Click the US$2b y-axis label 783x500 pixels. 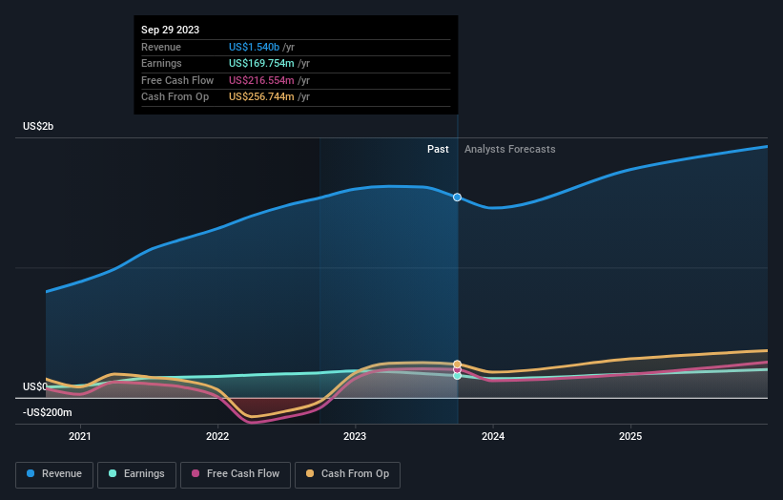(38, 126)
